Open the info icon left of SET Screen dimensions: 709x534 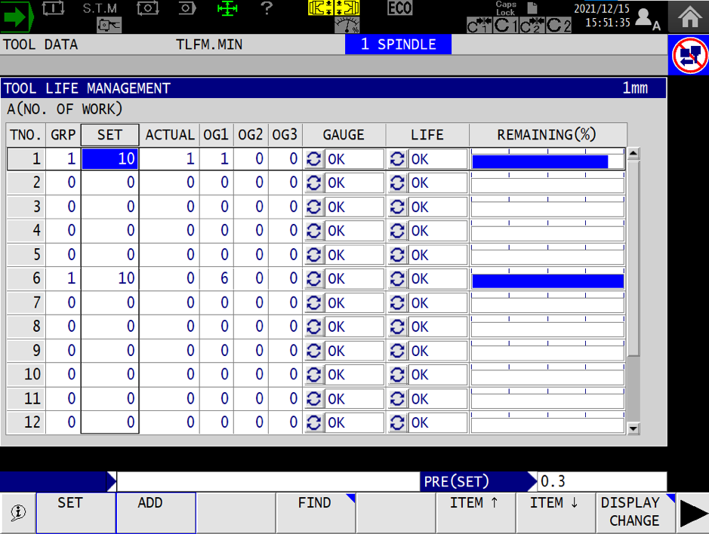click(x=17, y=512)
